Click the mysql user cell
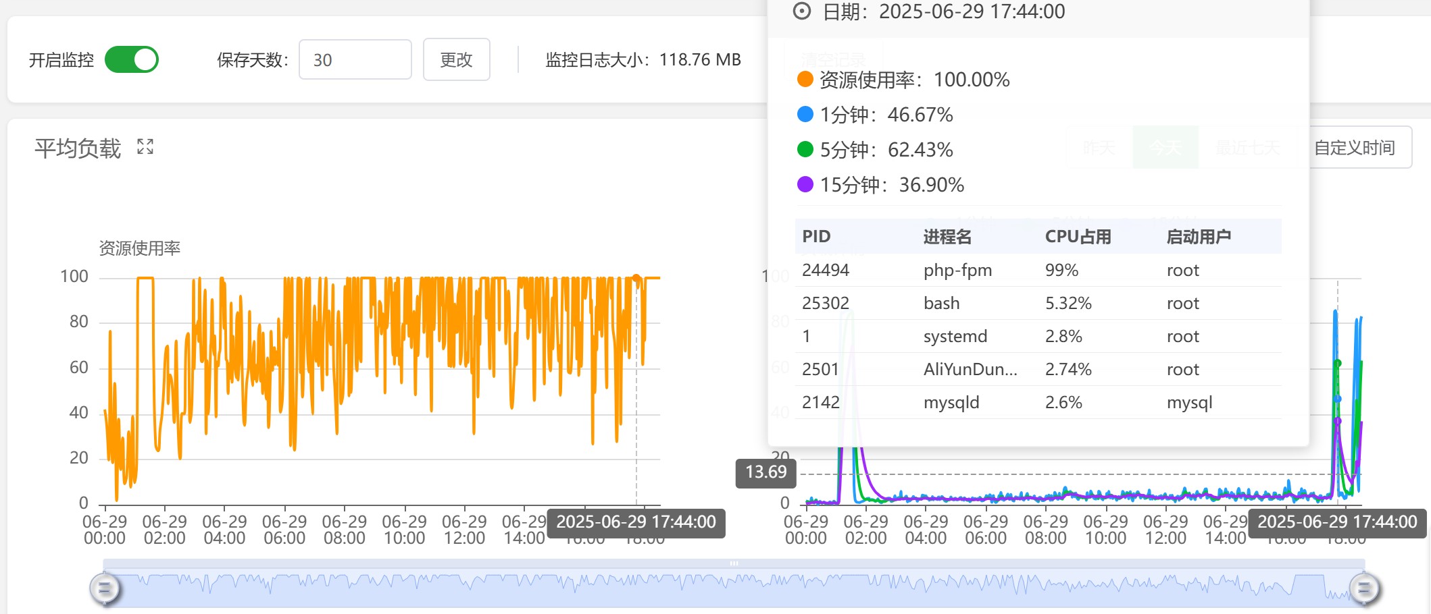 point(1189,402)
